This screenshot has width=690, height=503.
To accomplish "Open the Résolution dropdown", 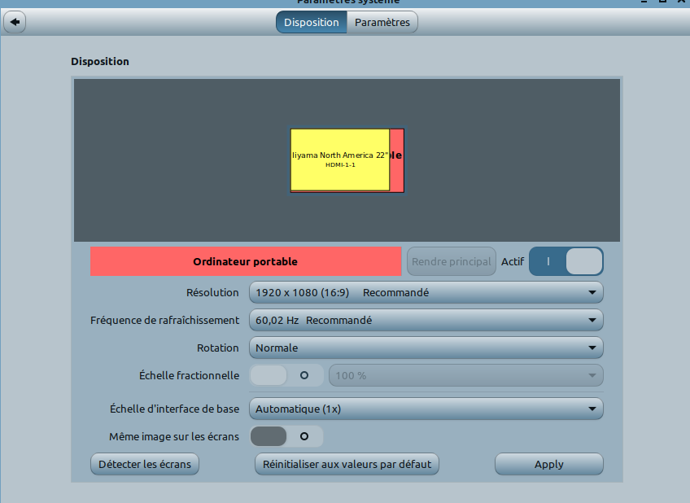I will [426, 292].
